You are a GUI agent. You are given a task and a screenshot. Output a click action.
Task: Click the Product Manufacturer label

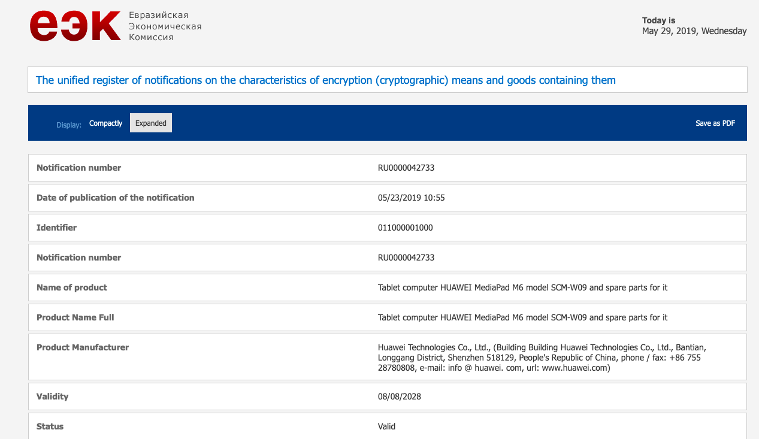[x=83, y=347]
